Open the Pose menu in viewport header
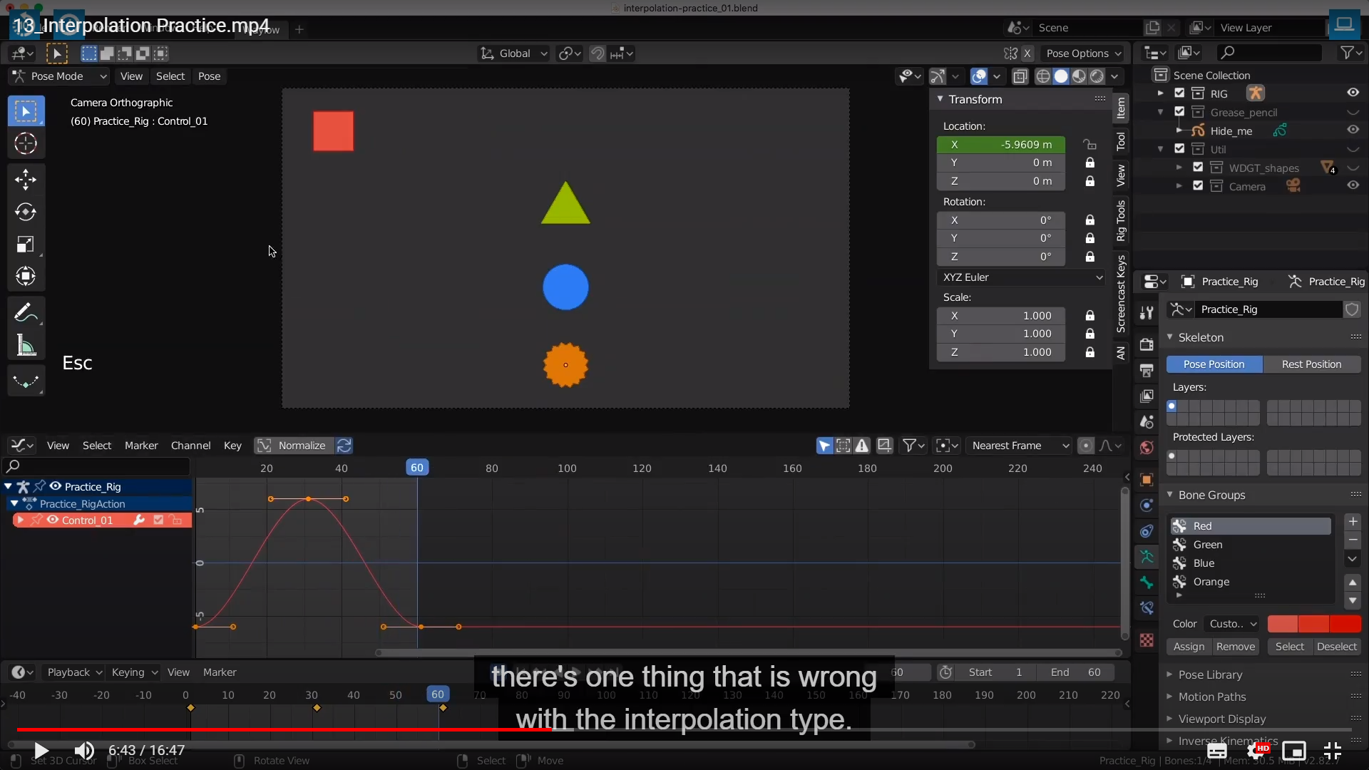Screen dimensions: 1369x770 coord(209,76)
